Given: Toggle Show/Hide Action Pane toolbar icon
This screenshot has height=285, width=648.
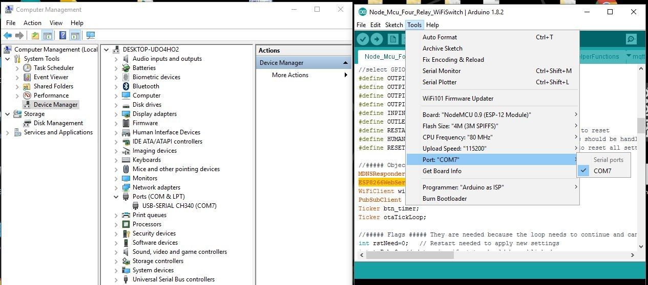Looking at the screenshot, I should pos(75,35).
